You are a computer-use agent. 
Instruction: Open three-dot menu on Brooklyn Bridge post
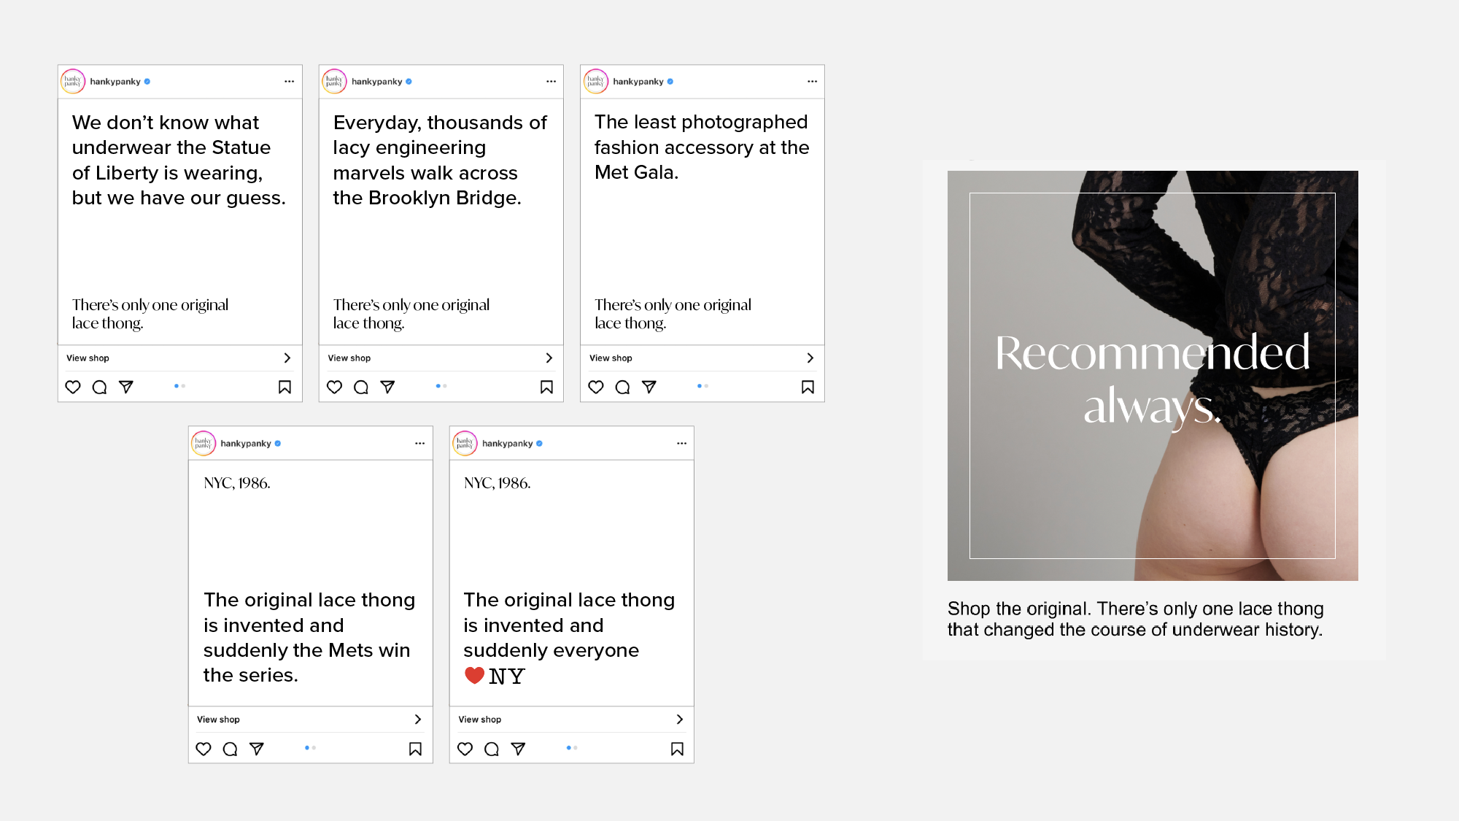[551, 82]
